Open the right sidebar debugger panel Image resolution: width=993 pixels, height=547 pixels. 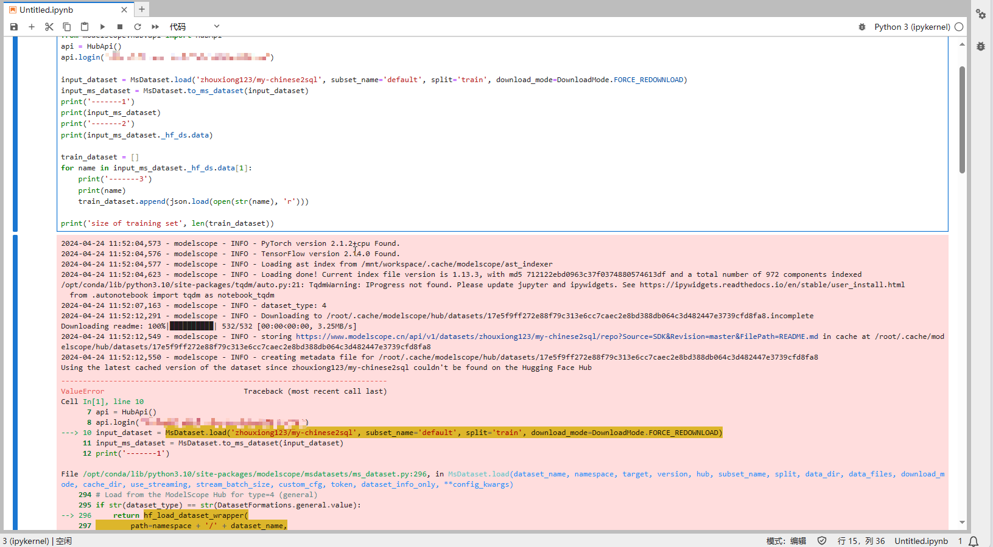point(981,46)
